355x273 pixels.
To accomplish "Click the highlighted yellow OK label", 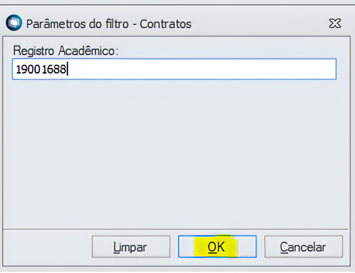I will (216, 247).
